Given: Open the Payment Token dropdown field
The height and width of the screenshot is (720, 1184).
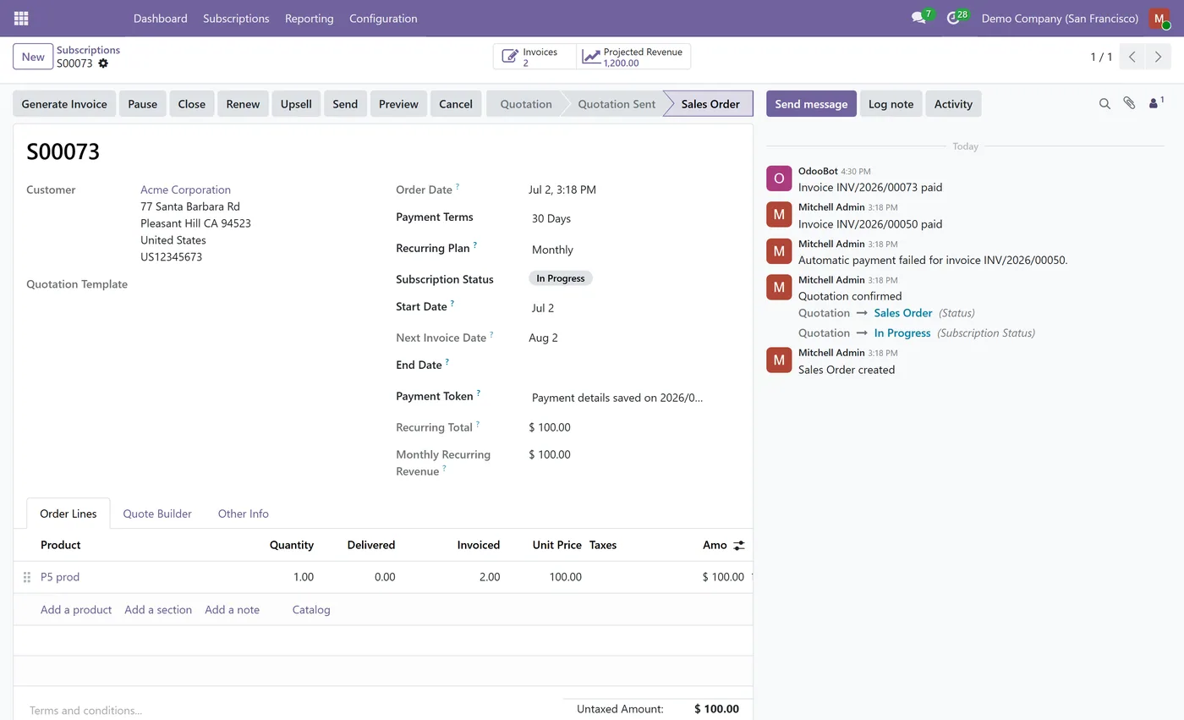Looking at the screenshot, I should 633,398.
